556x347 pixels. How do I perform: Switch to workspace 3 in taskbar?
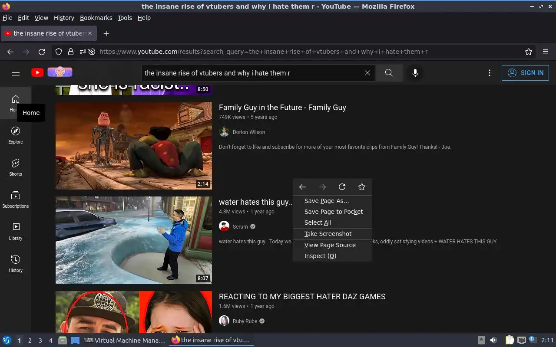pos(40,340)
